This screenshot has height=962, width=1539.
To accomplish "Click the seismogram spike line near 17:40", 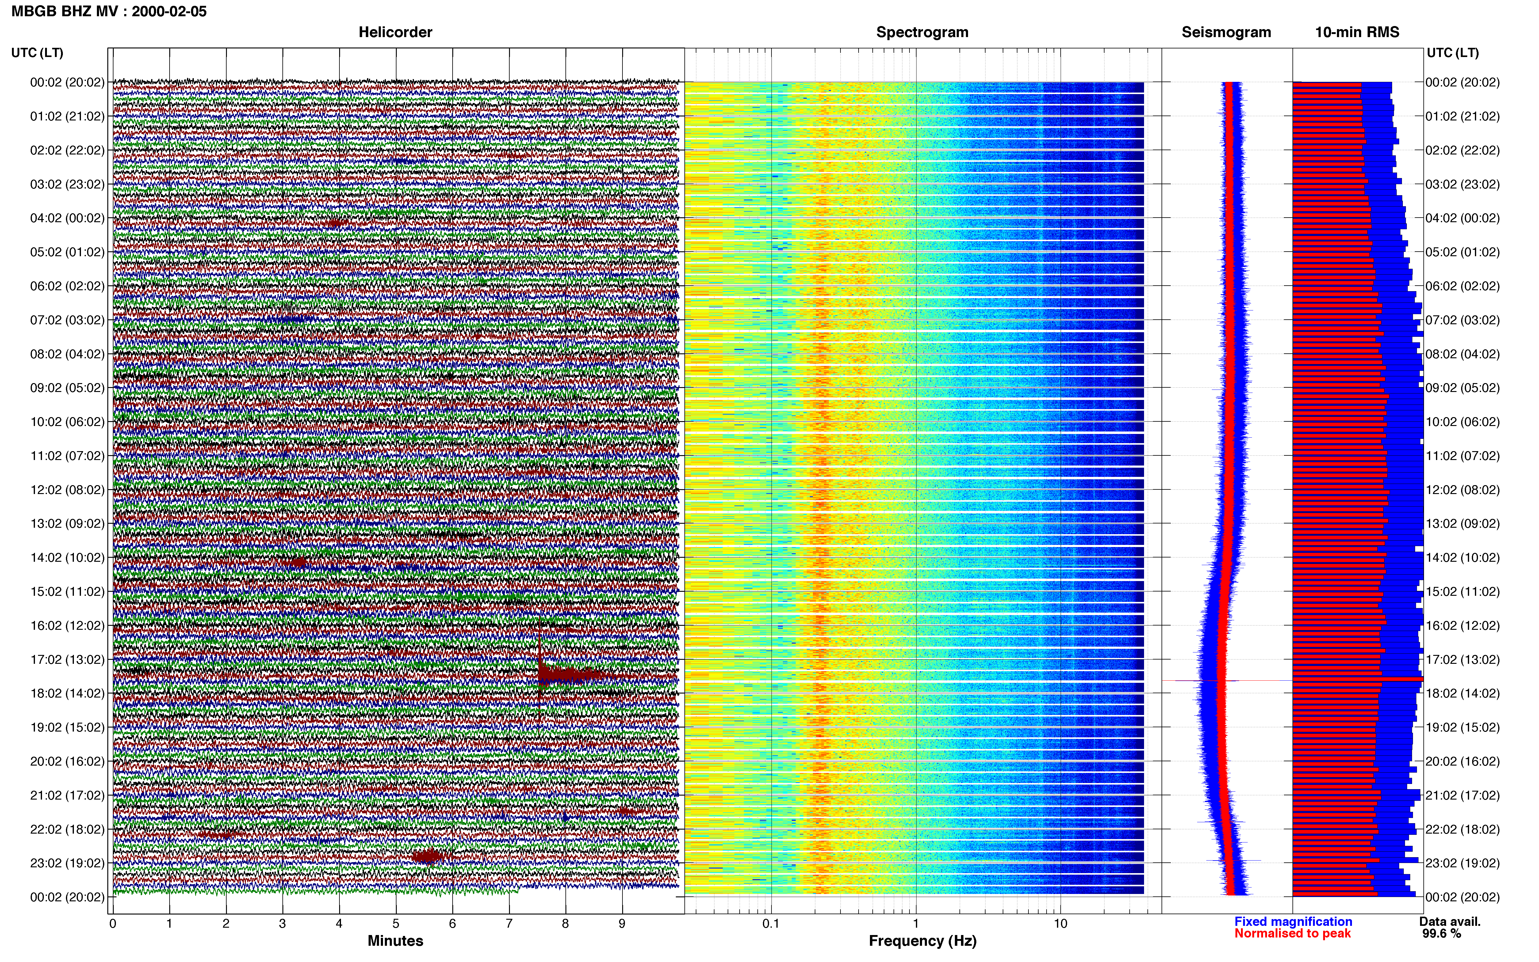I will point(1227,681).
